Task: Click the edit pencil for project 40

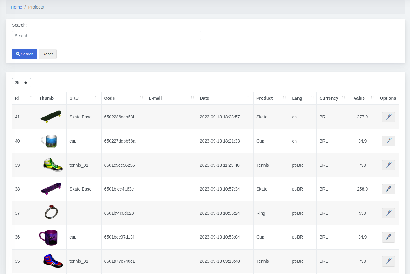Action: coord(388,141)
